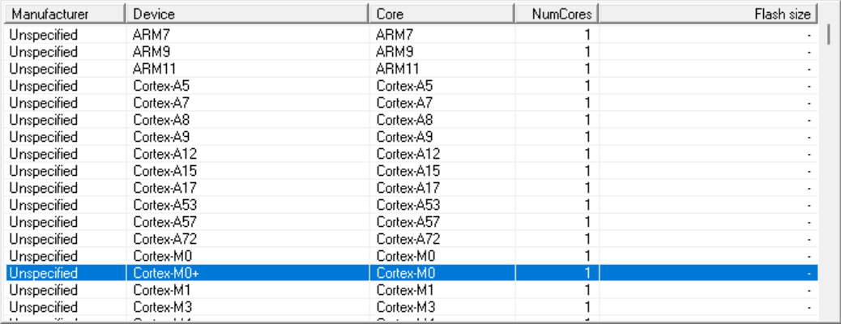Select the Cortex-M1 device entry
This screenshot has height=324, width=841.
162,291
